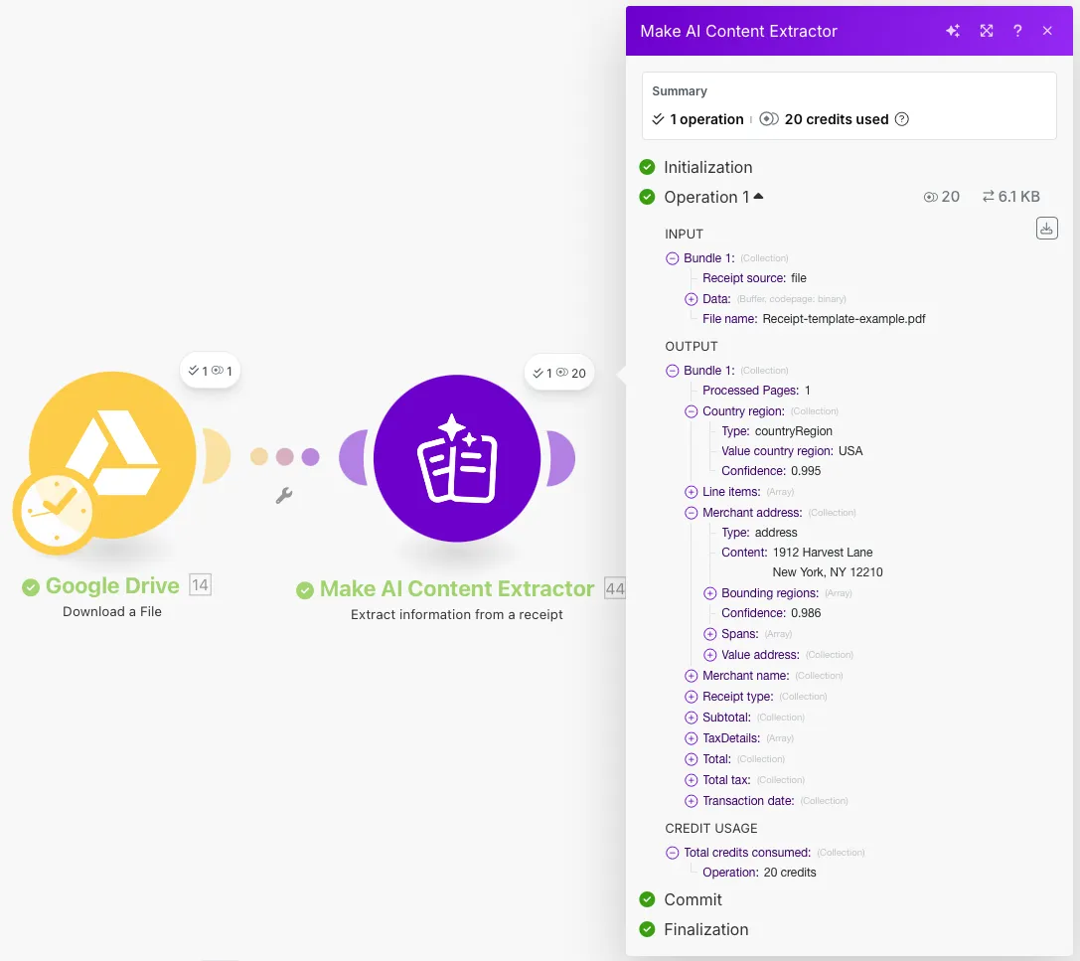Collapse the Country region collection
The width and height of the screenshot is (1080, 961).
(691, 411)
